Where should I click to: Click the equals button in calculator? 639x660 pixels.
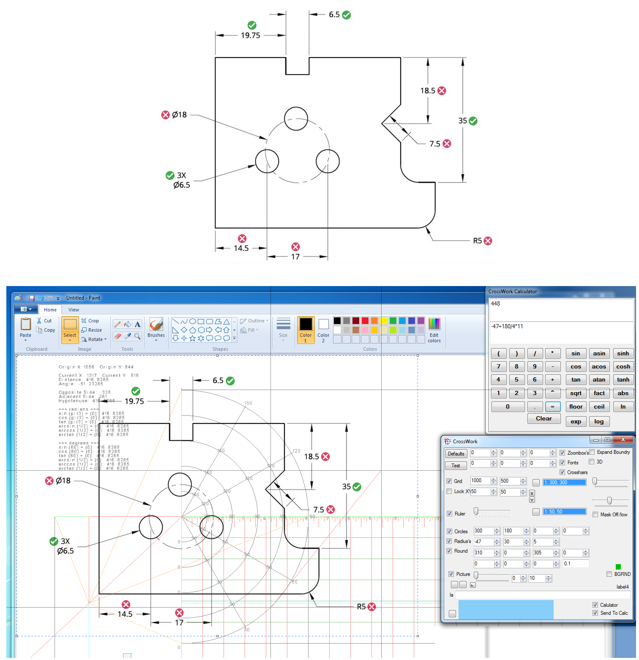click(552, 406)
